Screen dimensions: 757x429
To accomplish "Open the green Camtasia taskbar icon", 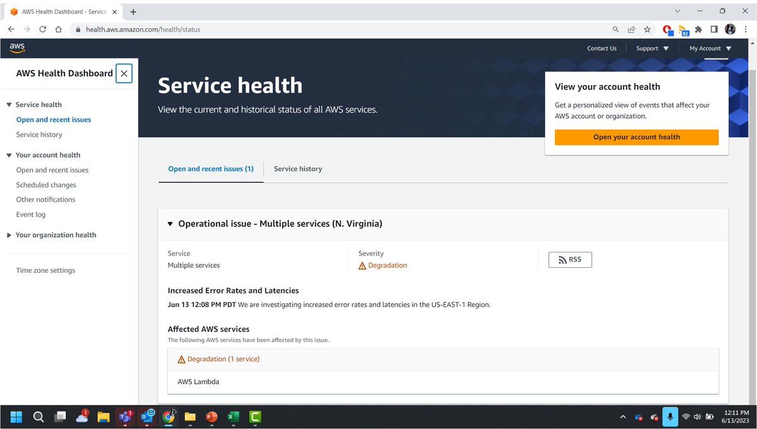I will 255,416.
